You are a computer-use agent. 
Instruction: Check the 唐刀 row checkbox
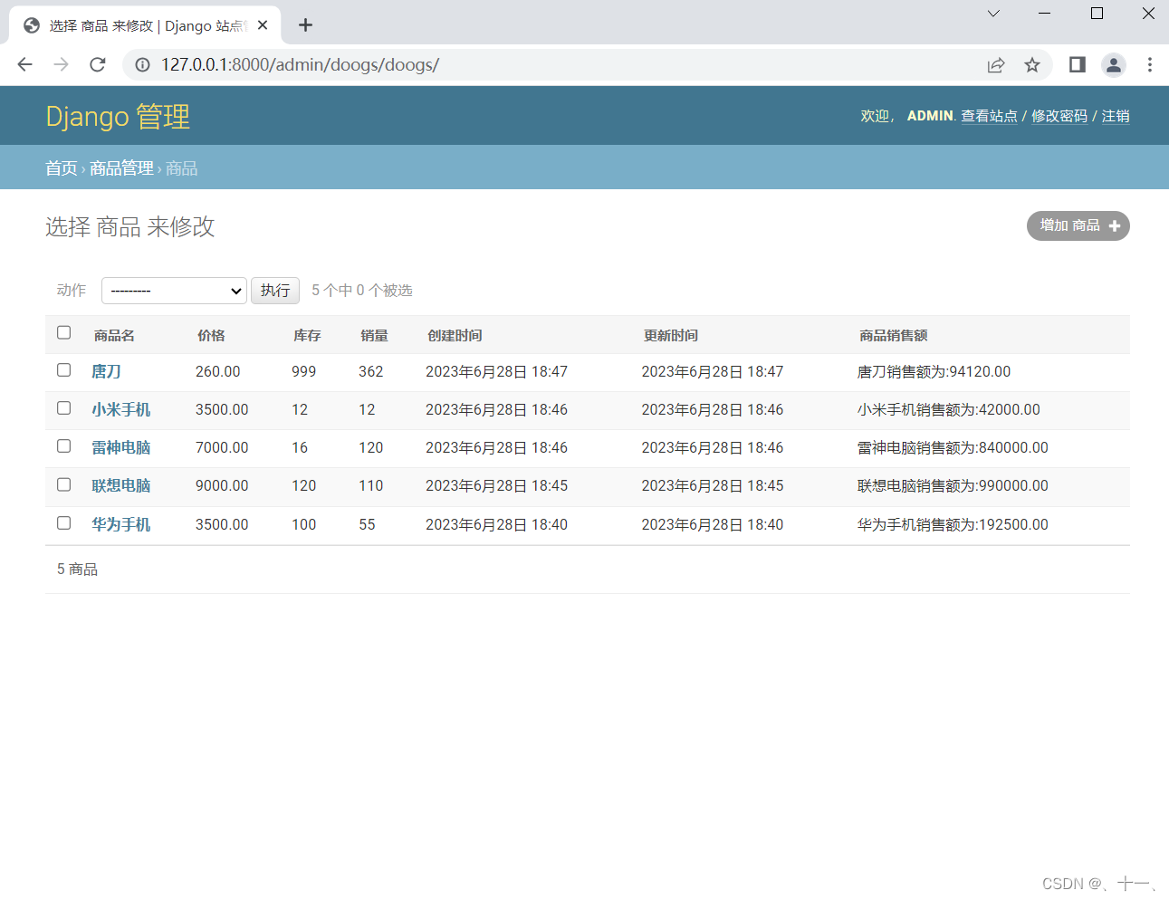click(x=63, y=369)
